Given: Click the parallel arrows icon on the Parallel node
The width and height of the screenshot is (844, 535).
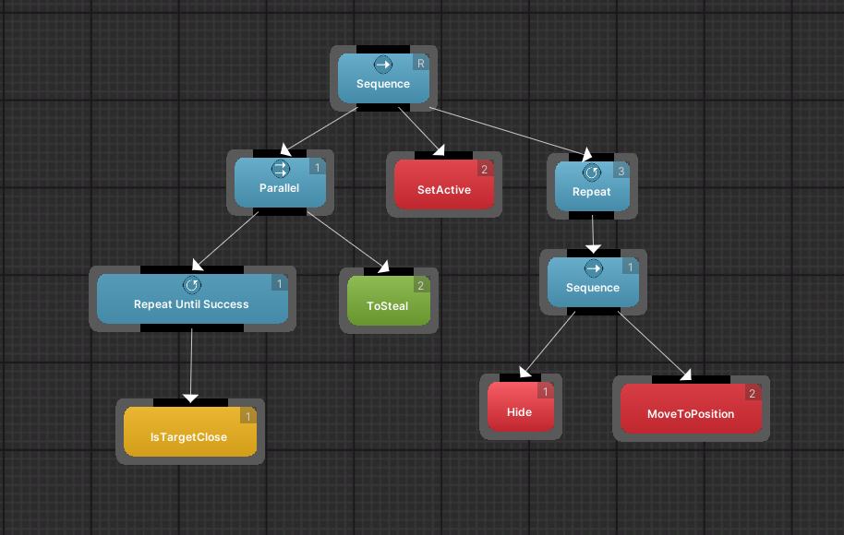Looking at the screenshot, I should coord(280,168).
